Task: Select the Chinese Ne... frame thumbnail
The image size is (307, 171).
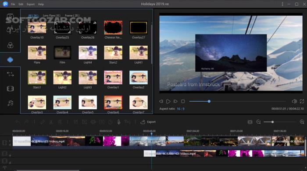Action: 113,28
